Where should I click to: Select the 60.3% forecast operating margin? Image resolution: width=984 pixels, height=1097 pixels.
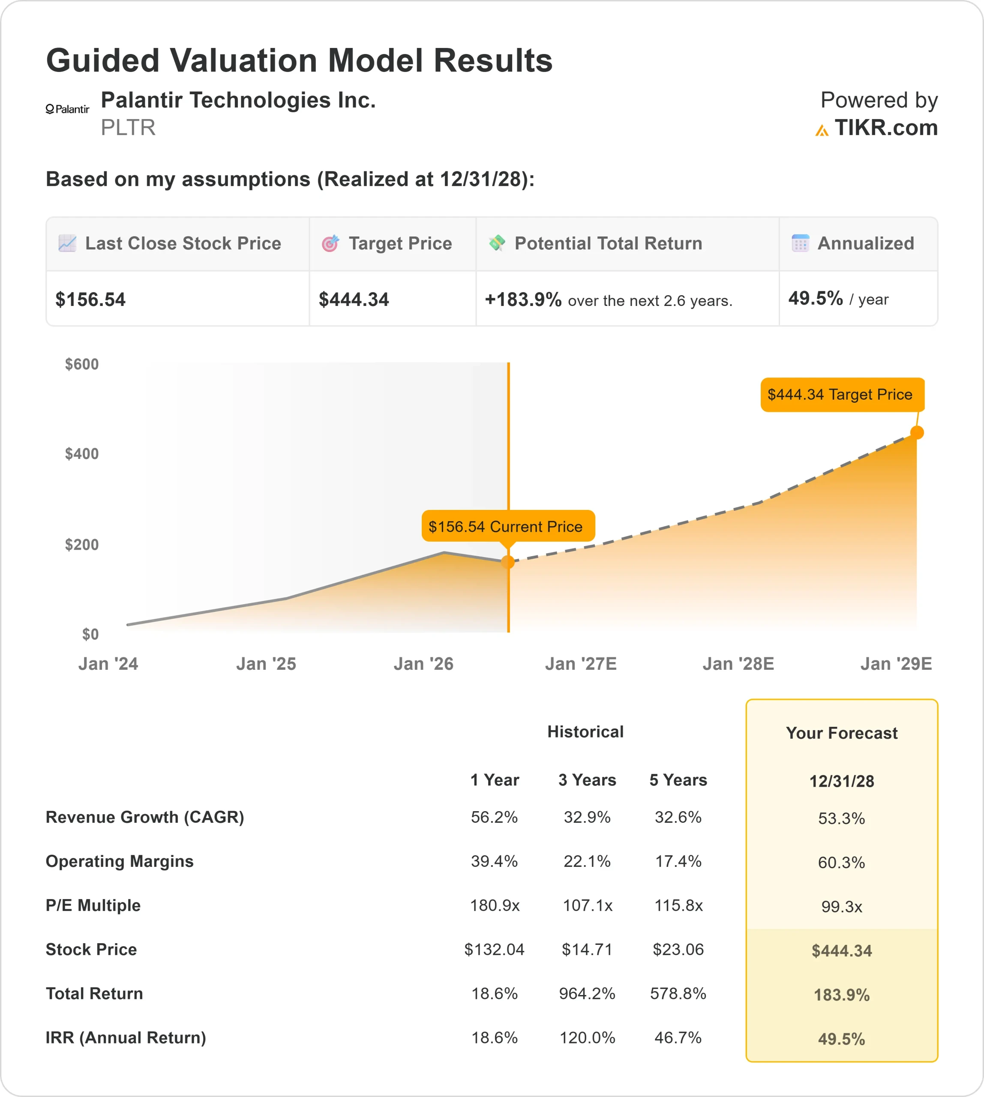click(842, 863)
